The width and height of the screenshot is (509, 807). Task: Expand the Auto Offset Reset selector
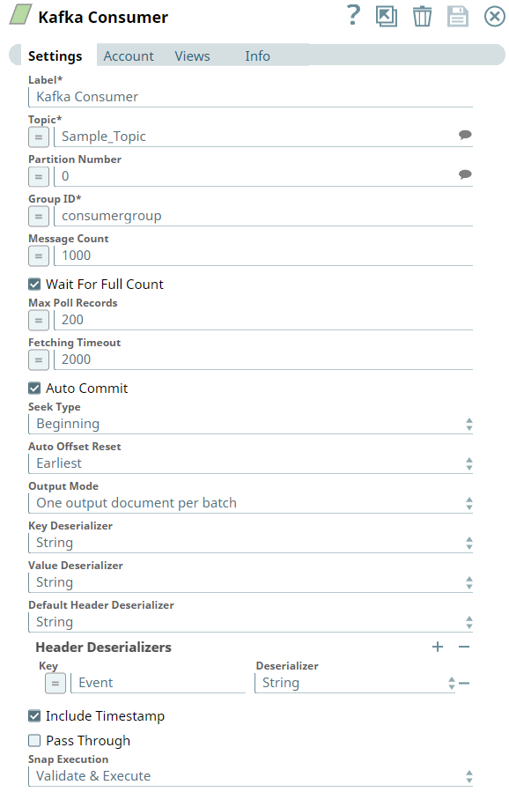470,463
